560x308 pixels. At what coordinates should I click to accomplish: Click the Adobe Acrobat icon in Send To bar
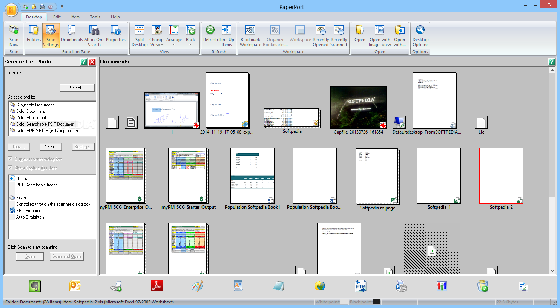coord(157,286)
